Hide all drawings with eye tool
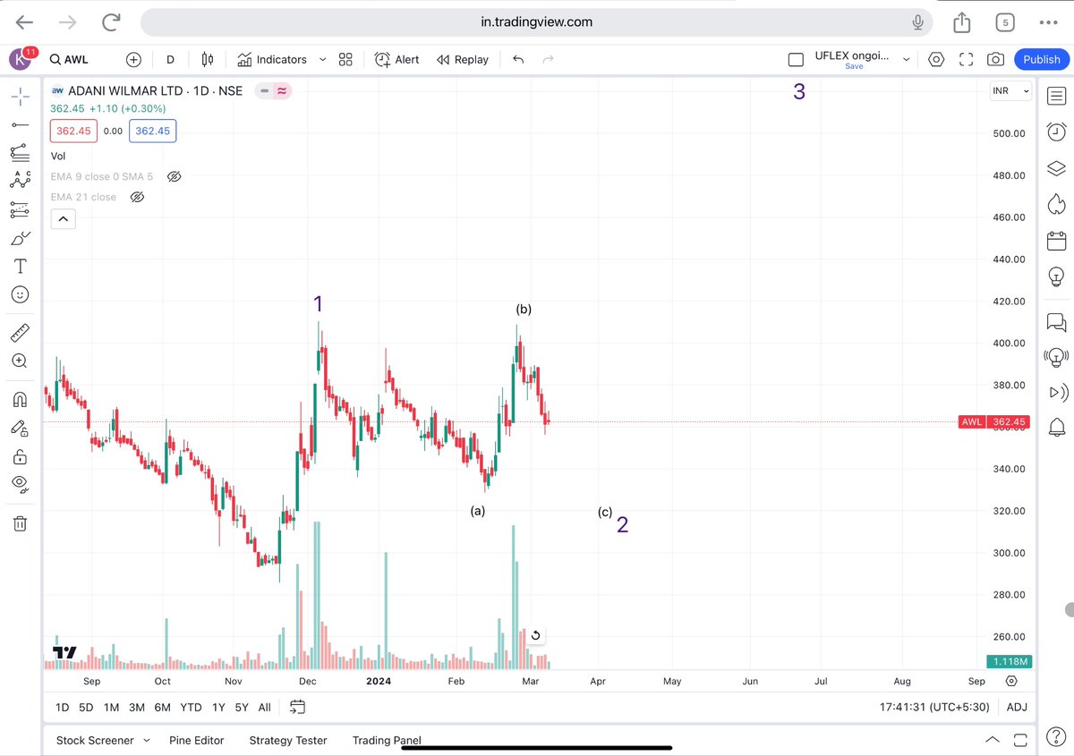This screenshot has width=1074, height=756. 20,484
